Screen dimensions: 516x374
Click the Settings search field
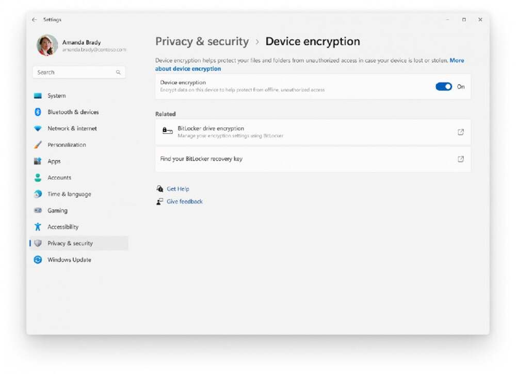point(79,72)
